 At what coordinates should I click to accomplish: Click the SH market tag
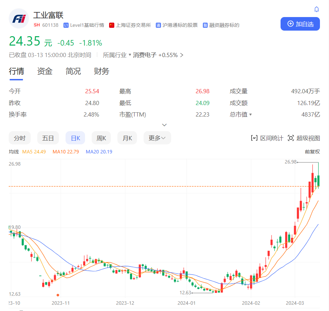pos(37,25)
